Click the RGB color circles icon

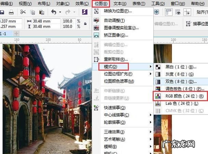158,96
